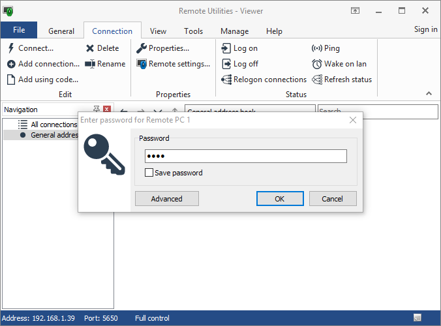Screen dimensions: 441x326
Task: Click the Connect lightning bolt icon
Action: tap(11, 48)
